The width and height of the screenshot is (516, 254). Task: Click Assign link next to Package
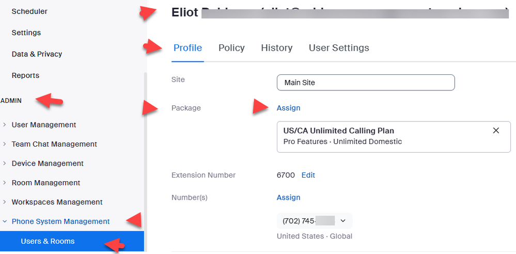(288, 108)
